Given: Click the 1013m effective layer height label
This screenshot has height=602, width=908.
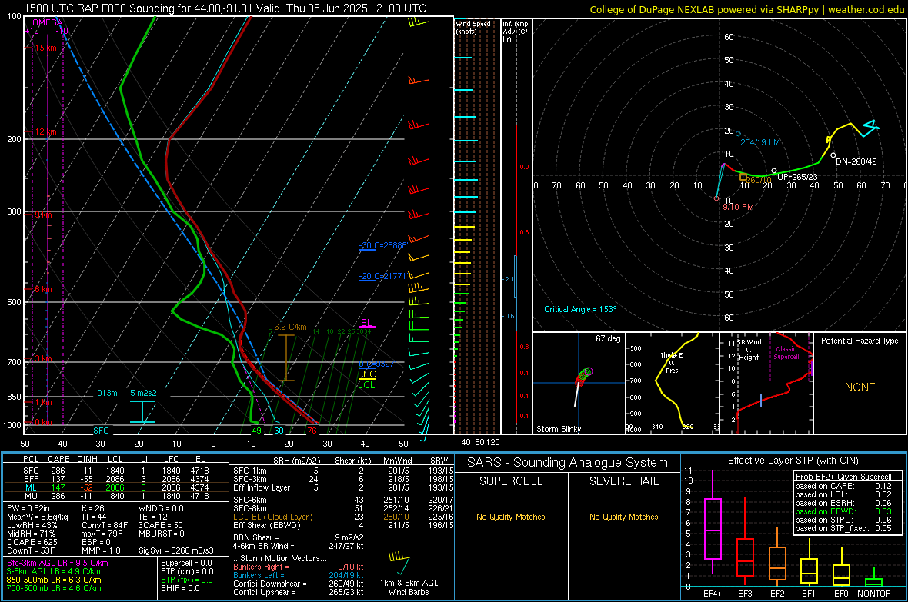Looking at the screenshot, I should point(105,393).
